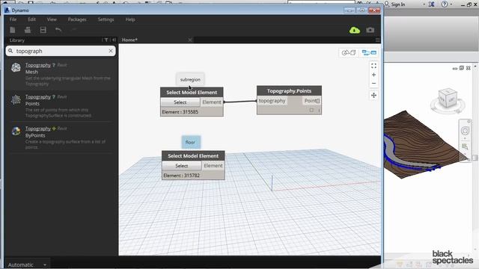Click the Help question mark icon in Revit
This screenshot has width=479, height=269.
coord(445,4)
